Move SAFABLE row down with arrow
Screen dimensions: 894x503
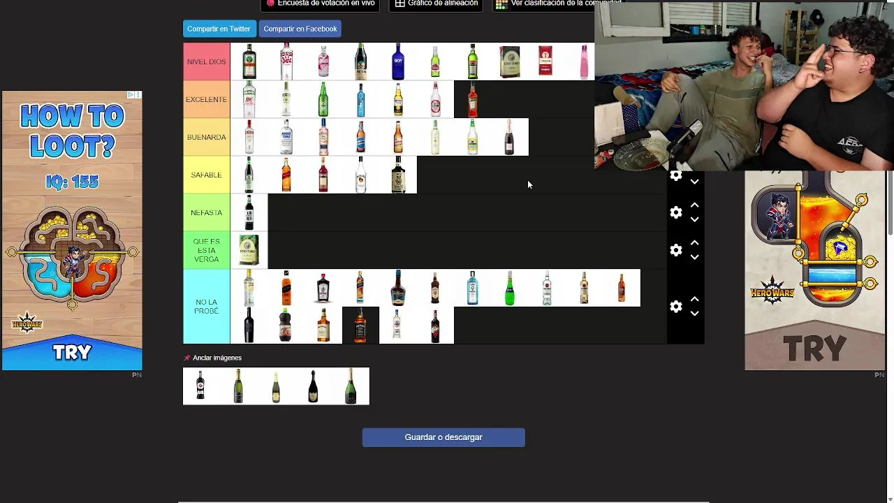(694, 182)
